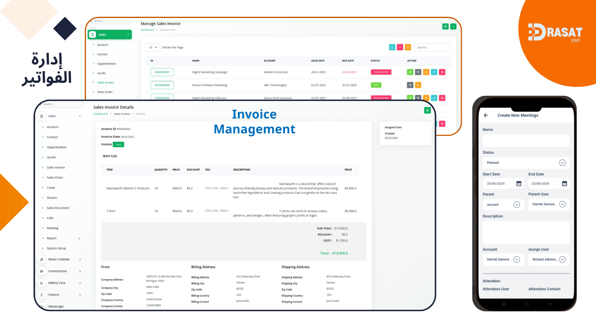The height and width of the screenshot is (335, 596).
Task: View invoice #INO00006 with eye icon
Action: click(418, 85)
